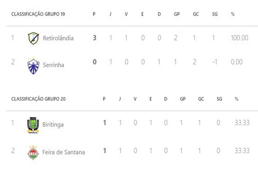Click the % column header in Grupo 20

click(237, 99)
